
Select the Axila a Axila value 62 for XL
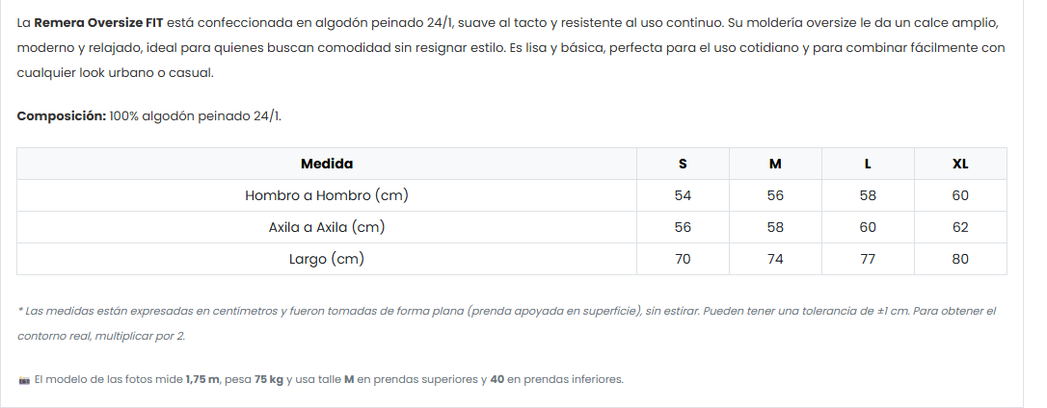coord(960,227)
